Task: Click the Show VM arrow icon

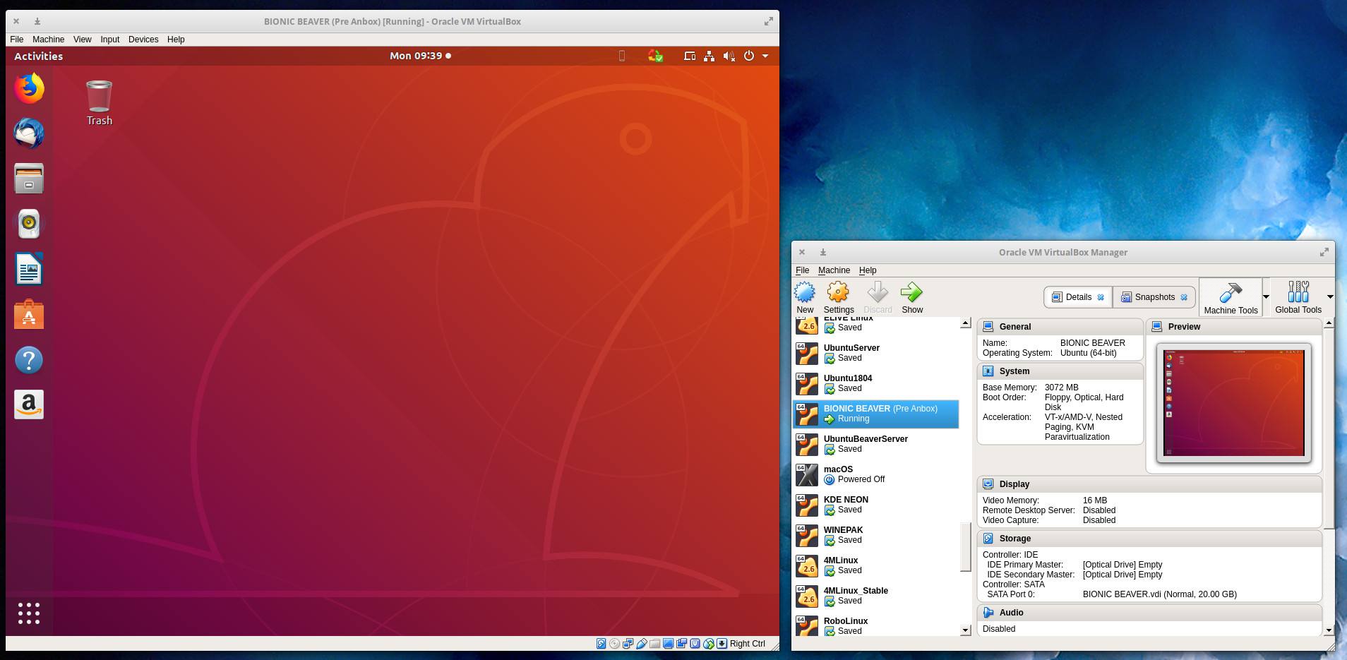Action: click(911, 292)
